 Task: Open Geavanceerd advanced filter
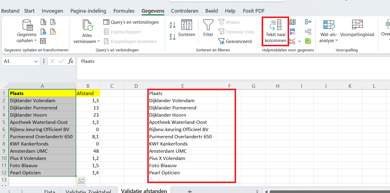[x=235, y=41]
